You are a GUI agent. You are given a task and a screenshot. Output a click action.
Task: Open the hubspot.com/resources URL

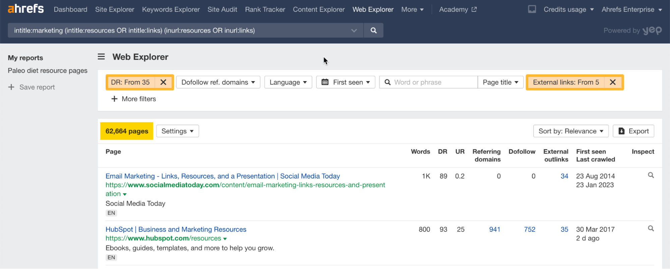click(163, 238)
